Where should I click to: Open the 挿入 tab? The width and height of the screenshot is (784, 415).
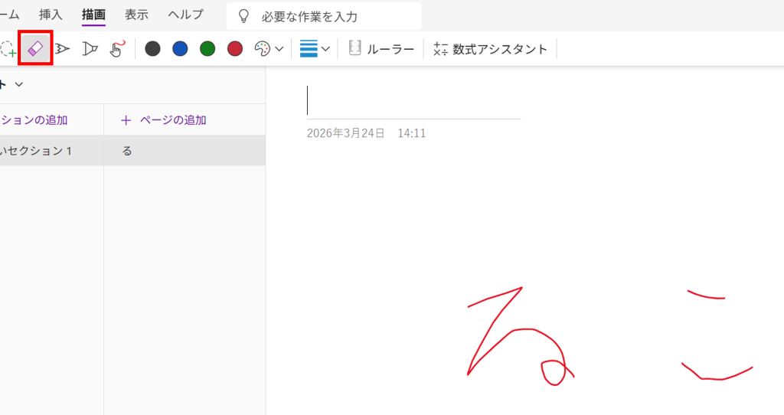51,15
